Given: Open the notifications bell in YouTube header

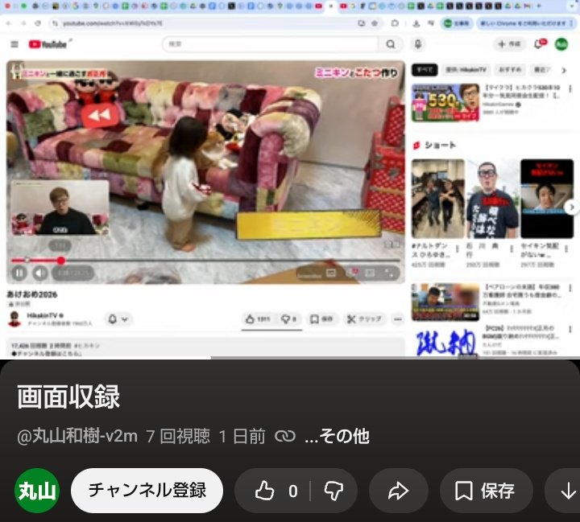Looking at the screenshot, I should click(x=539, y=44).
